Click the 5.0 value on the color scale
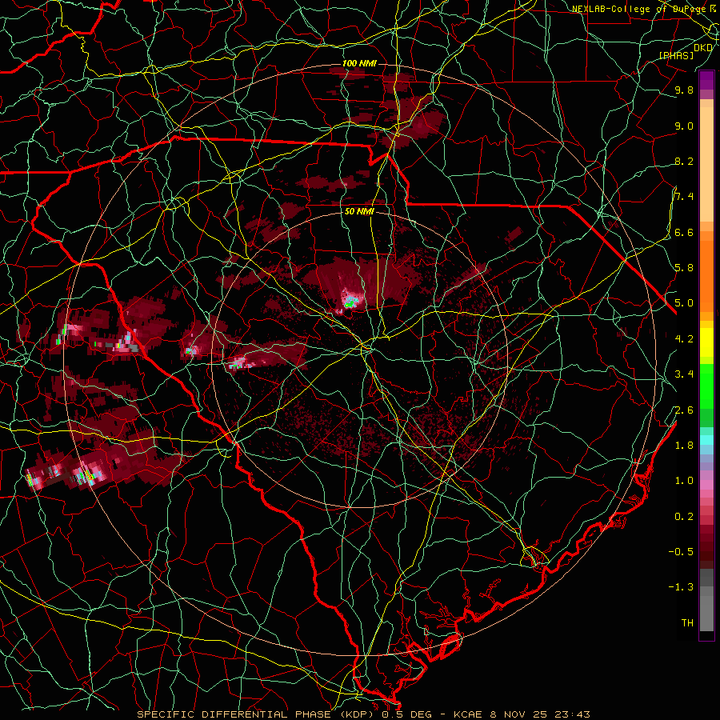The image size is (720, 720). point(684,303)
